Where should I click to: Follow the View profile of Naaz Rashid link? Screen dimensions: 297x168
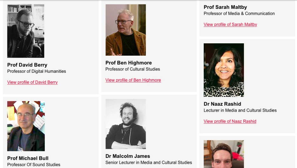click(230, 121)
